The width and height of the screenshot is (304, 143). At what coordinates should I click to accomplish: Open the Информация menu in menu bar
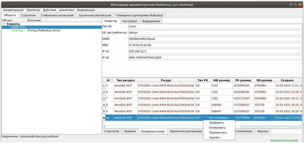tap(86, 10)
